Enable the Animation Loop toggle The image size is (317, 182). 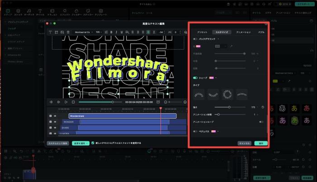pos(261,122)
